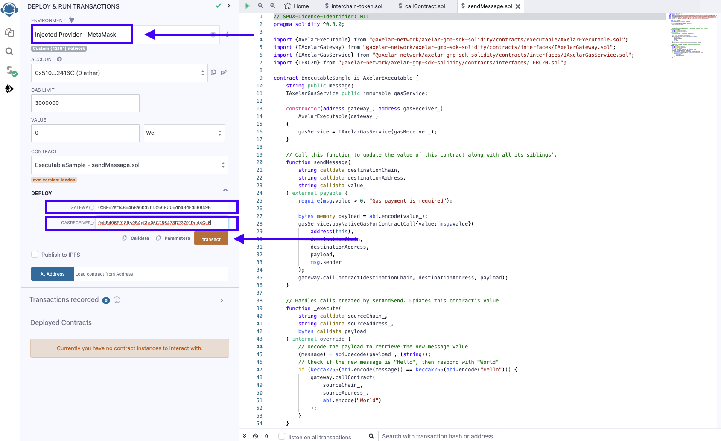The width and height of the screenshot is (721, 441).
Task: Go to the Home tab
Action: [297, 6]
